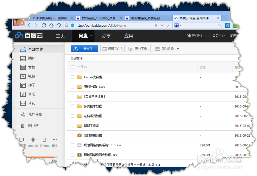
Task: Reload the page with refresh icon
Action: tap(44, 25)
